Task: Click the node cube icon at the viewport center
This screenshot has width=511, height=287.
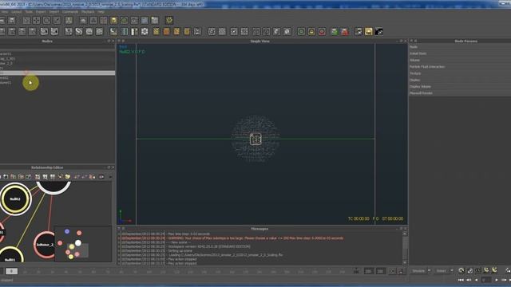Action: click(255, 139)
